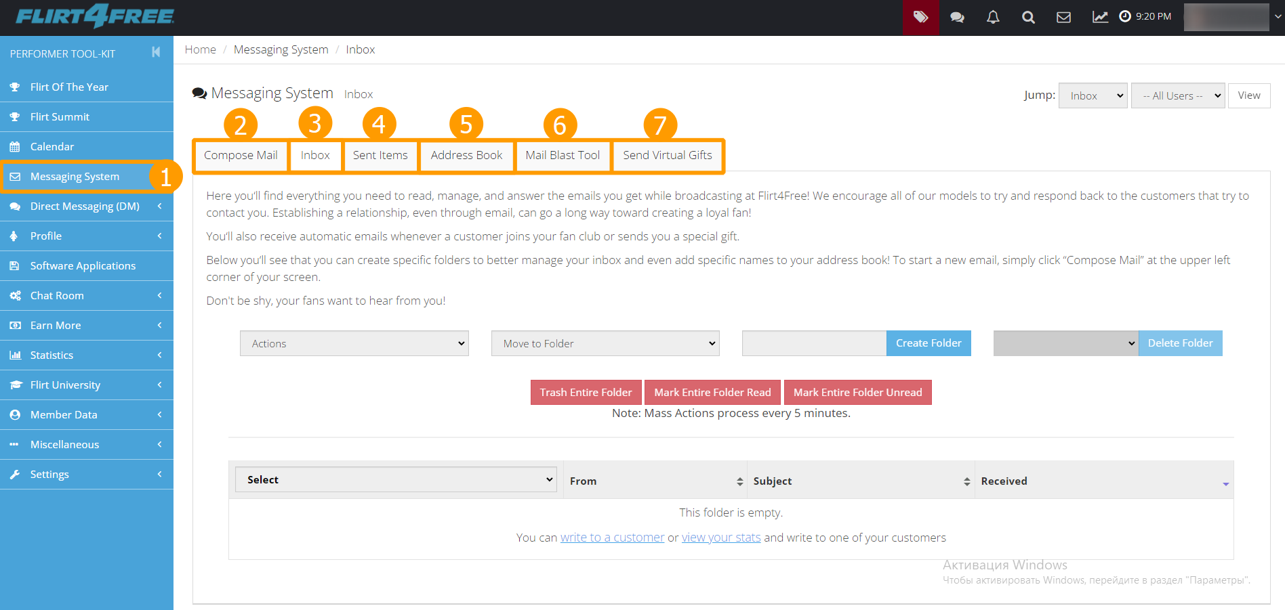1285x610 pixels.
Task: Open the Move to Folder dropdown
Action: pos(605,343)
